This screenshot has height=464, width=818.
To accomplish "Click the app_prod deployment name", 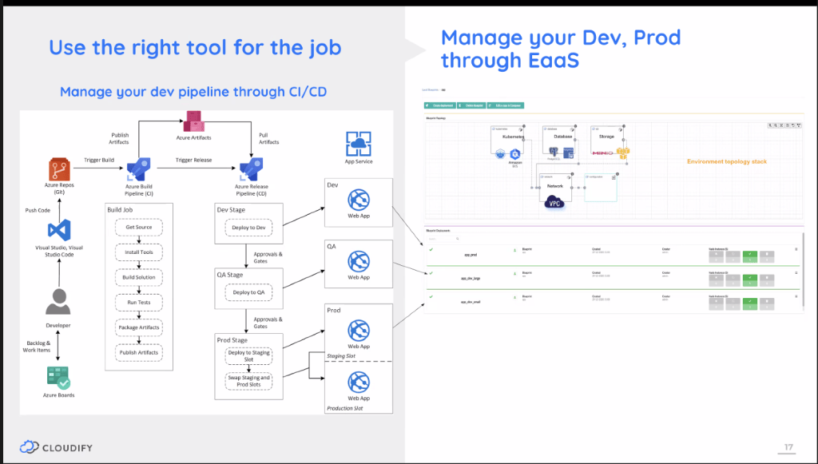I will point(471,255).
